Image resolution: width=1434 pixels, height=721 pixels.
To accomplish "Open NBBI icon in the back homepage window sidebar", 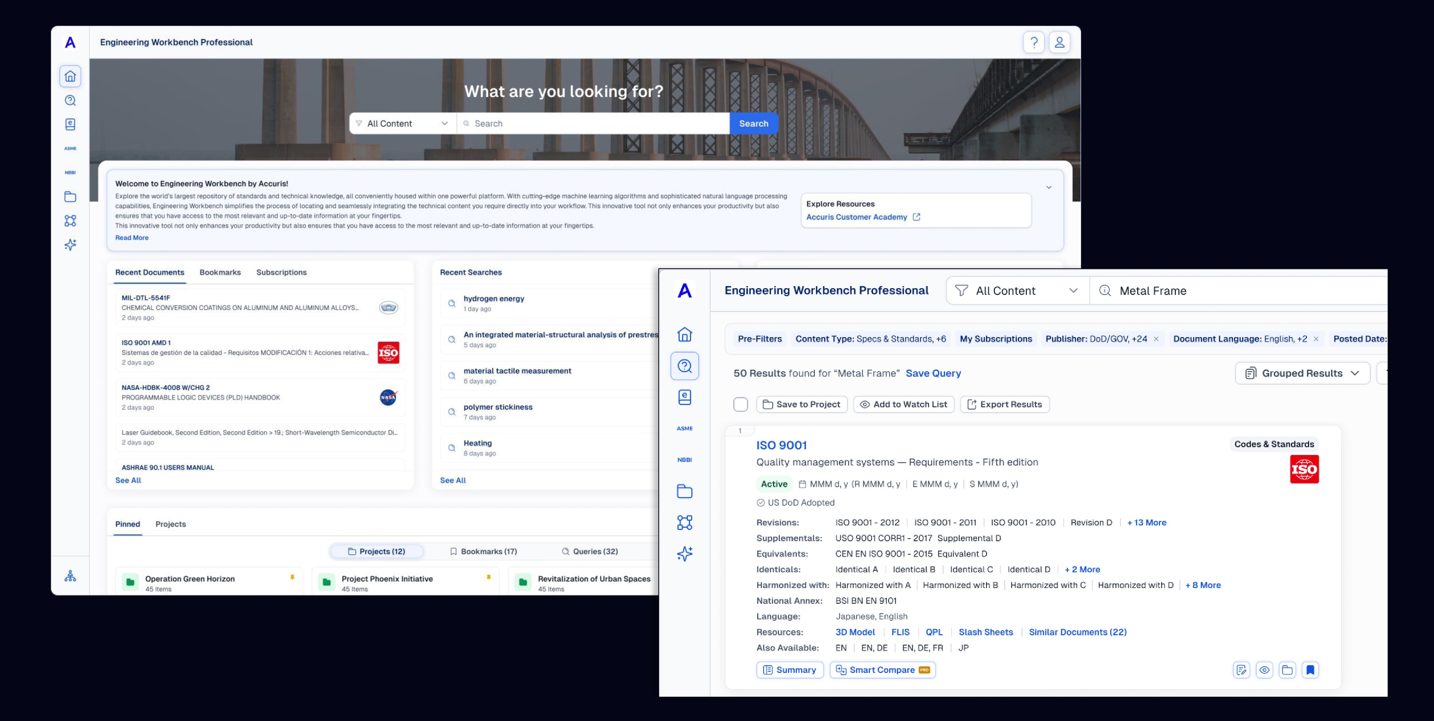I will (x=70, y=172).
